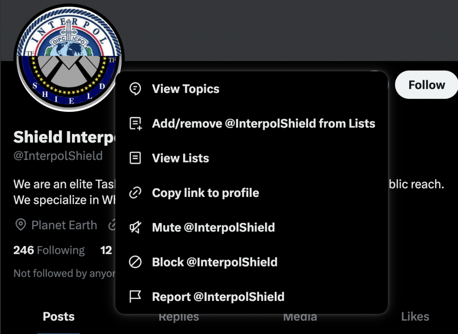Mute @InterpolShield via the menu
This screenshot has height=334, width=458.
click(x=252, y=227)
